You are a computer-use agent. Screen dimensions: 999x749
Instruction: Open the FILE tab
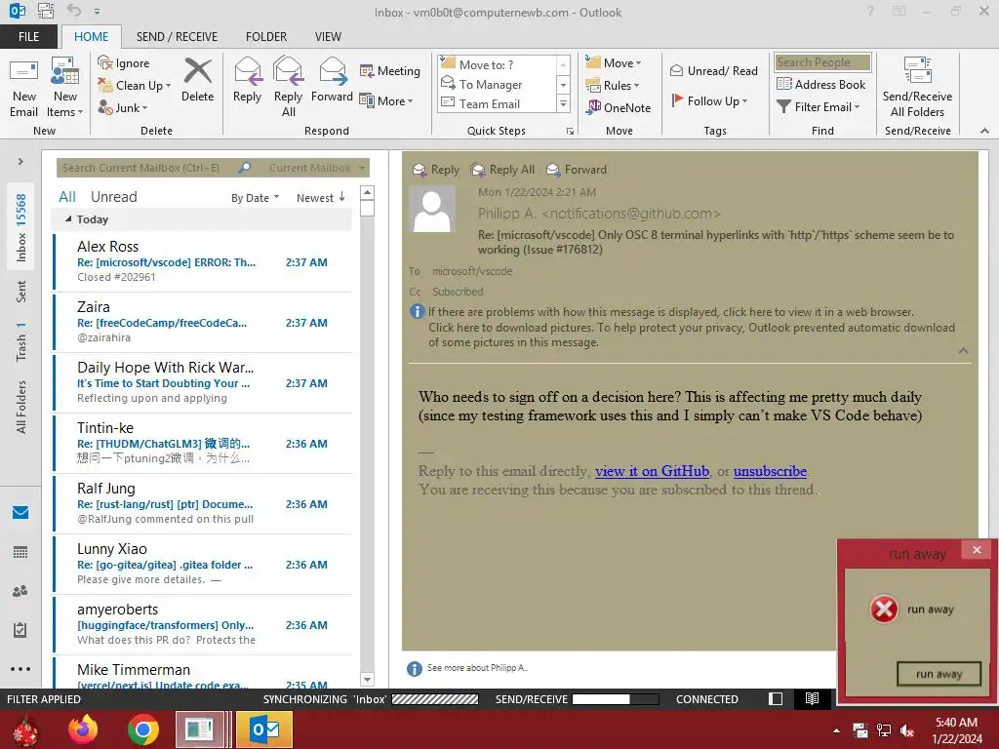28,37
